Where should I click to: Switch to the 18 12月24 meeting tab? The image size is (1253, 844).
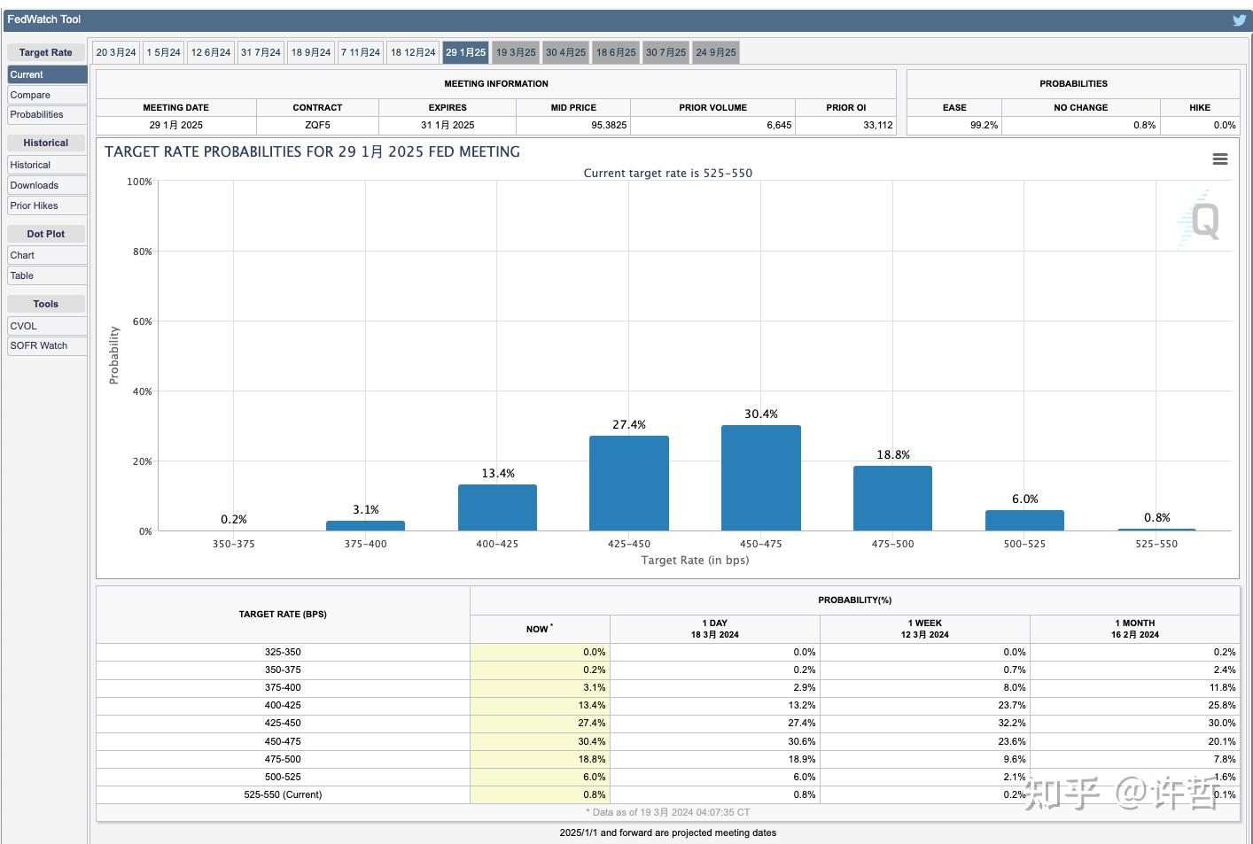[x=413, y=53]
